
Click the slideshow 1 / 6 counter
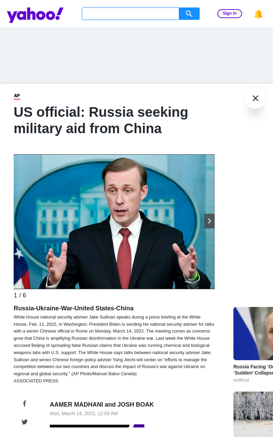coord(20,295)
